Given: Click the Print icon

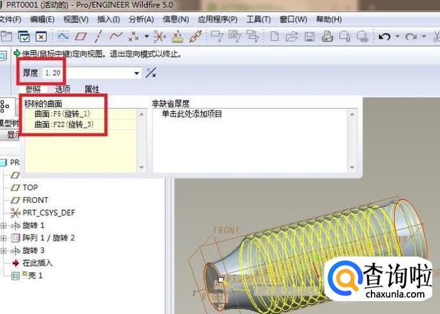Looking at the screenshot, I should tap(327, 36).
